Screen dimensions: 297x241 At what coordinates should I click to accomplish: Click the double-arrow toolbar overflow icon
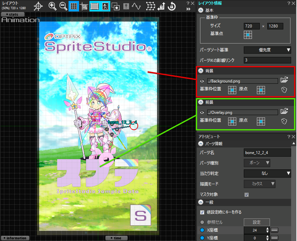pos(188,9)
